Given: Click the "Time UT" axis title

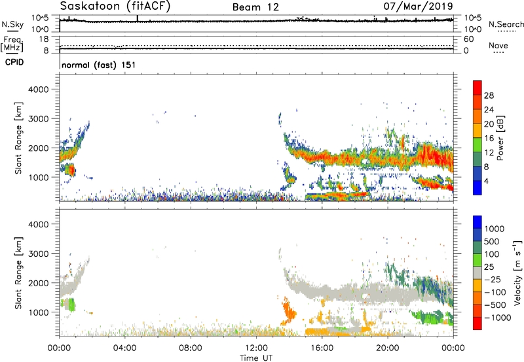Looking at the screenshot, I should [256, 358].
